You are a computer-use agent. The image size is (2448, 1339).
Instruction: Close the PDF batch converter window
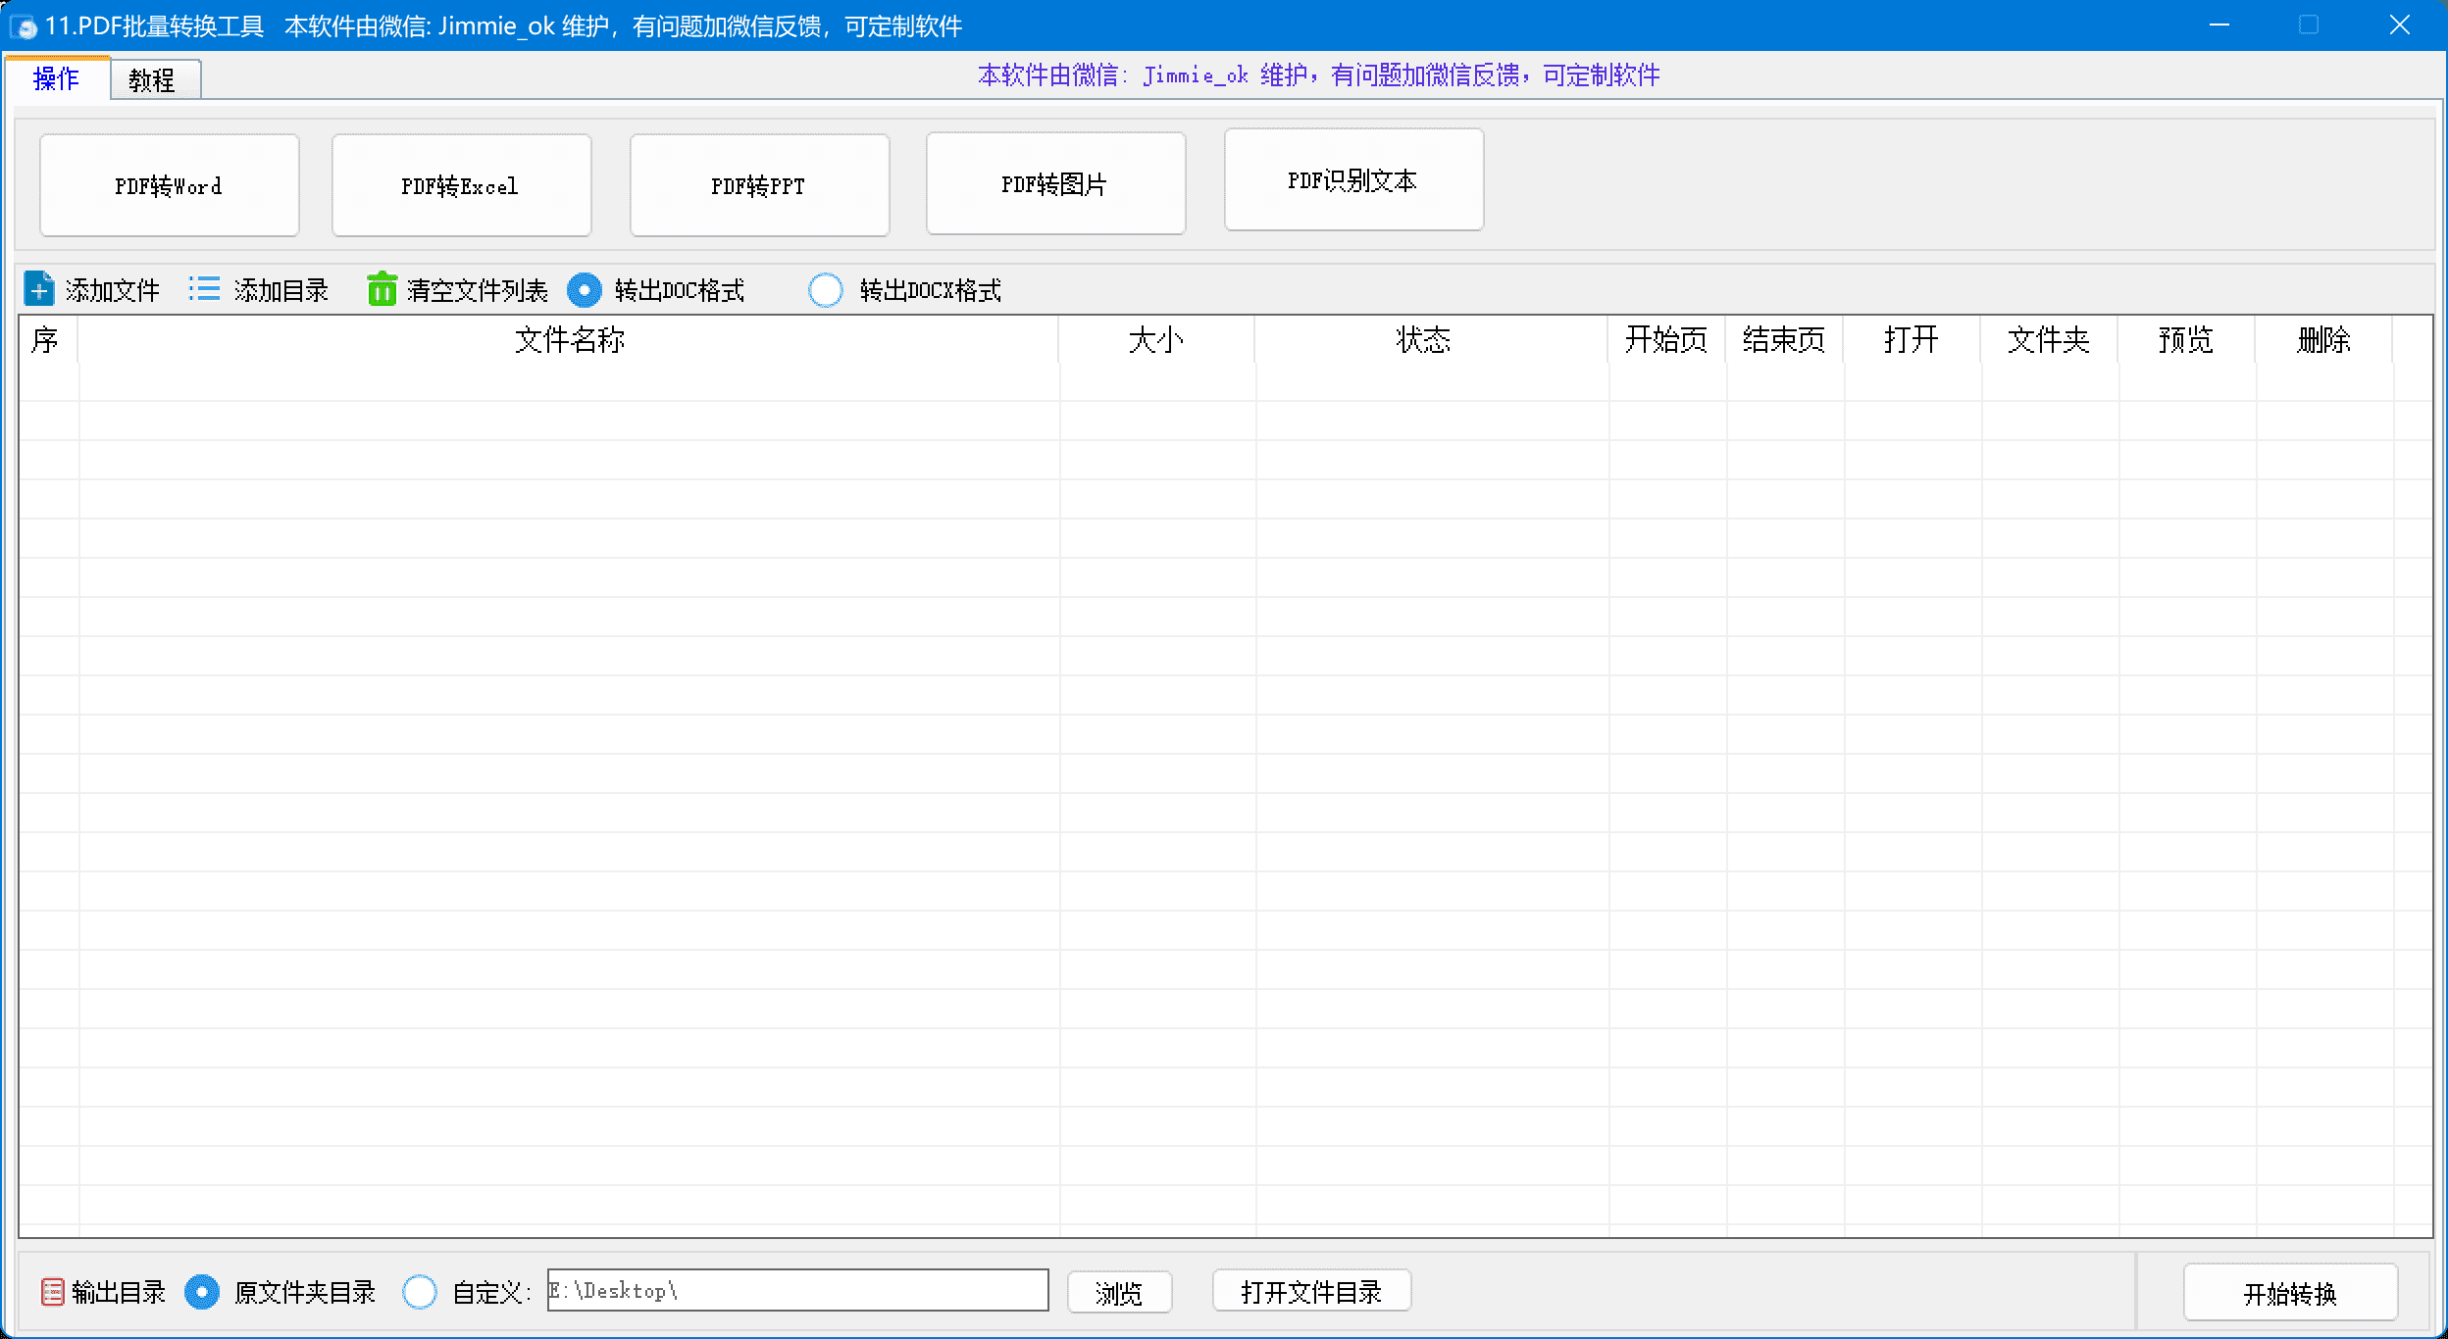click(2399, 25)
